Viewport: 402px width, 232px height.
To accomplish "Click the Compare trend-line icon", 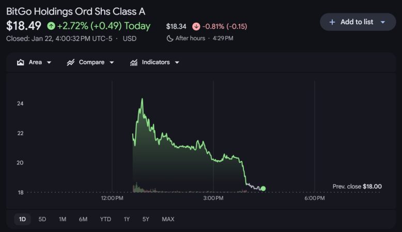I will 71,62.
